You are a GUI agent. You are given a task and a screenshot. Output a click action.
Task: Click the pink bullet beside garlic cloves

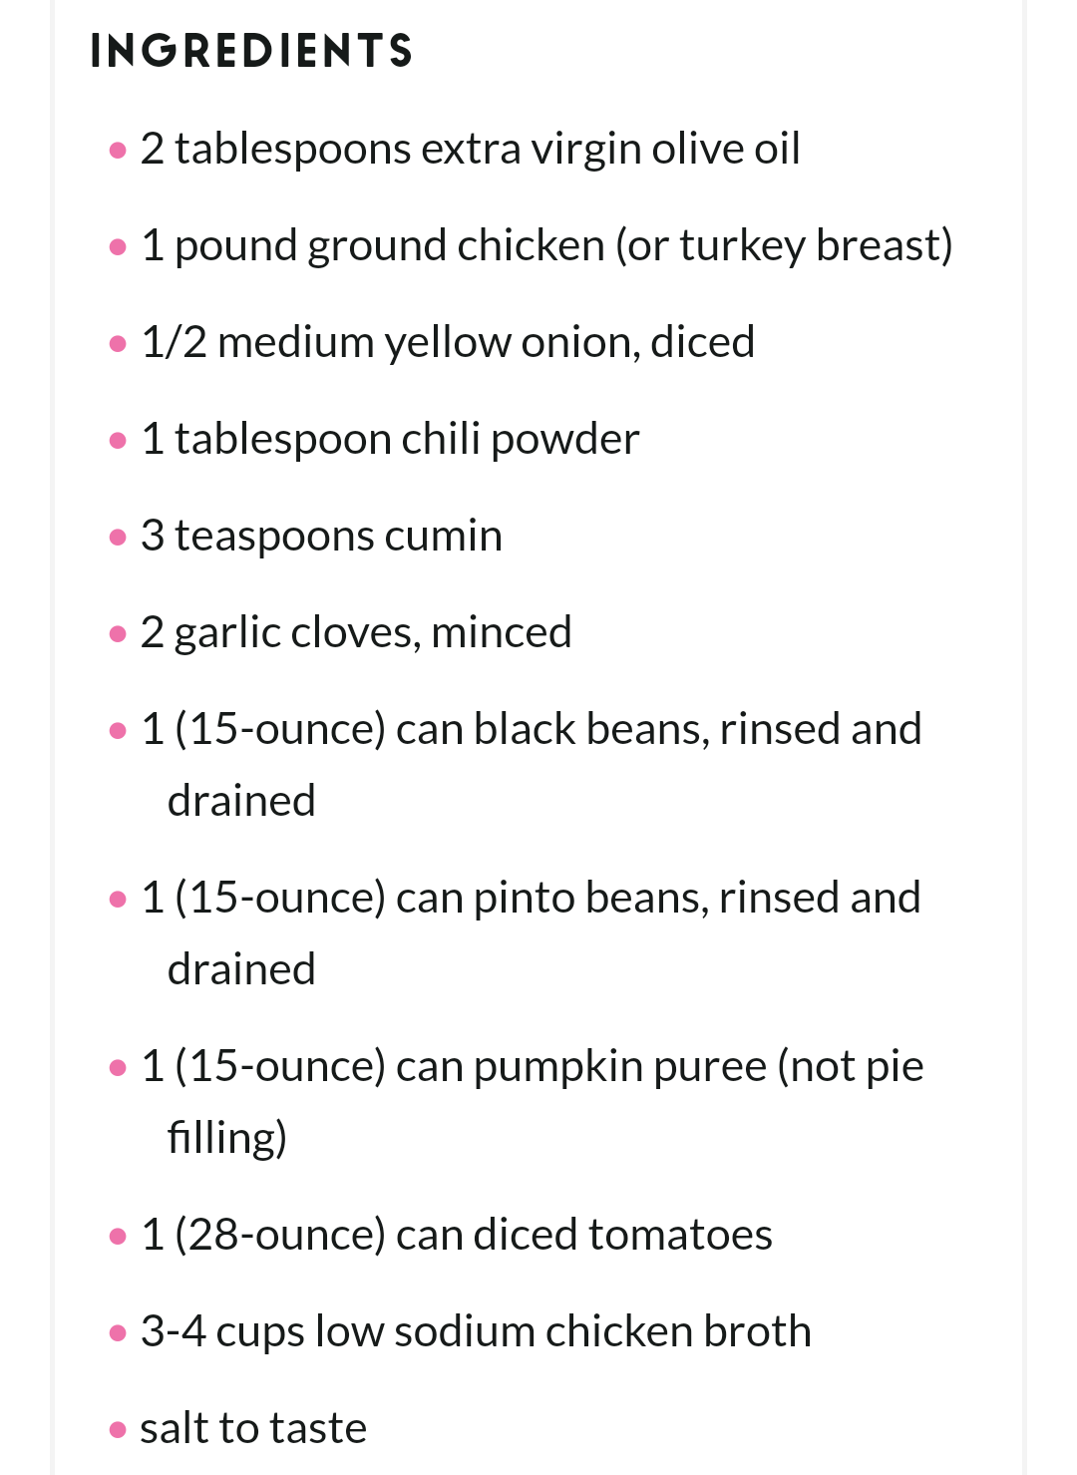click(x=118, y=634)
